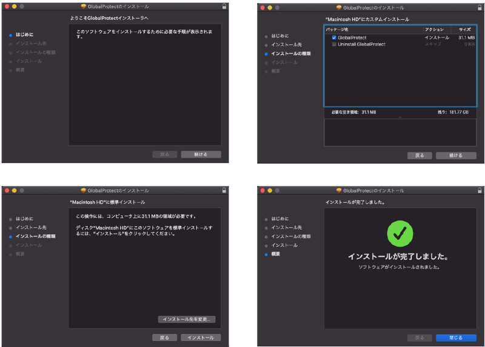The width and height of the screenshot is (485, 347).
Task: Select the 31.1 MB size cell of GlobalProtect
Action: coord(466,38)
